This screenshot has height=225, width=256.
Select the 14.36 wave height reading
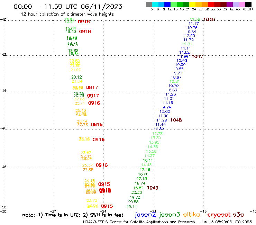point(153,147)
